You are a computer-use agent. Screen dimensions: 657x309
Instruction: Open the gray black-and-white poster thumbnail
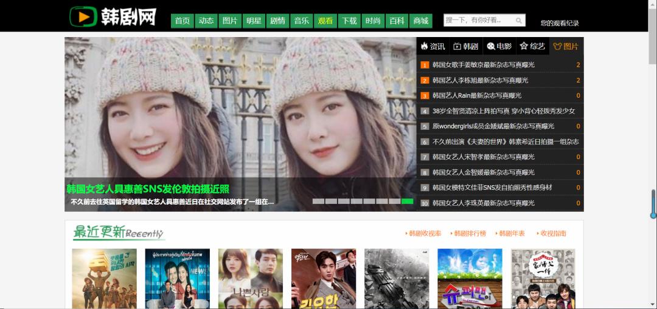(397, 279)
